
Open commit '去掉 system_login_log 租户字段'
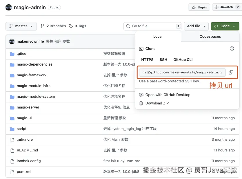(130, 129)
